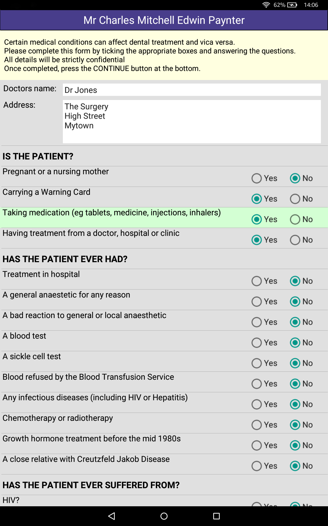This screenshot has width=328, height=526.
Task: Select No for Carrying a Warning Card
Action: (295, 199)
